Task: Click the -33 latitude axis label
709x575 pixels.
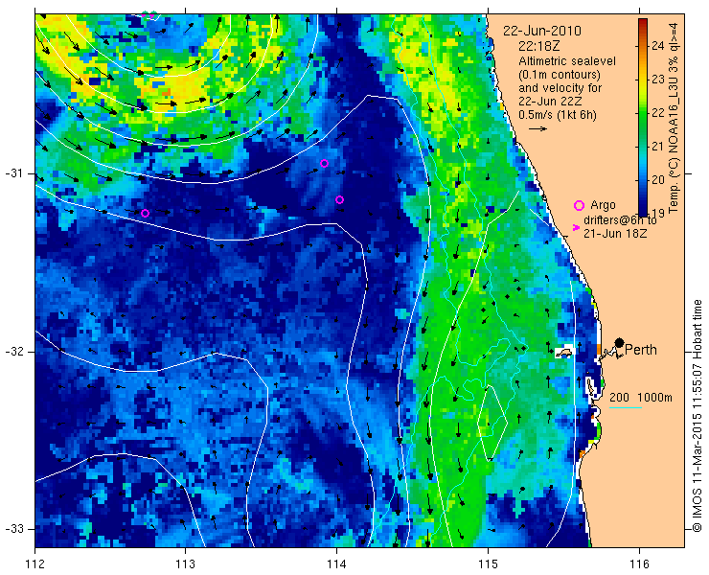Action: point(14,529)
